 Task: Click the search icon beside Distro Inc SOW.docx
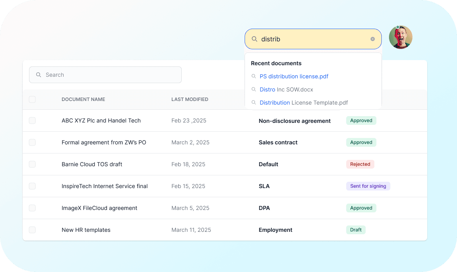254,89
